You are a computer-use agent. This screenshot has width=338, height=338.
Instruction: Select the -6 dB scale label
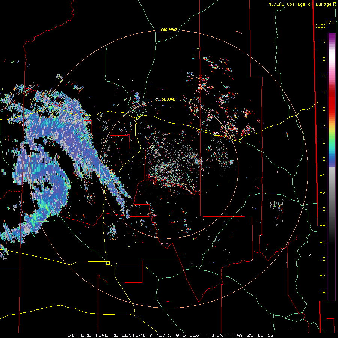point(323,259)
